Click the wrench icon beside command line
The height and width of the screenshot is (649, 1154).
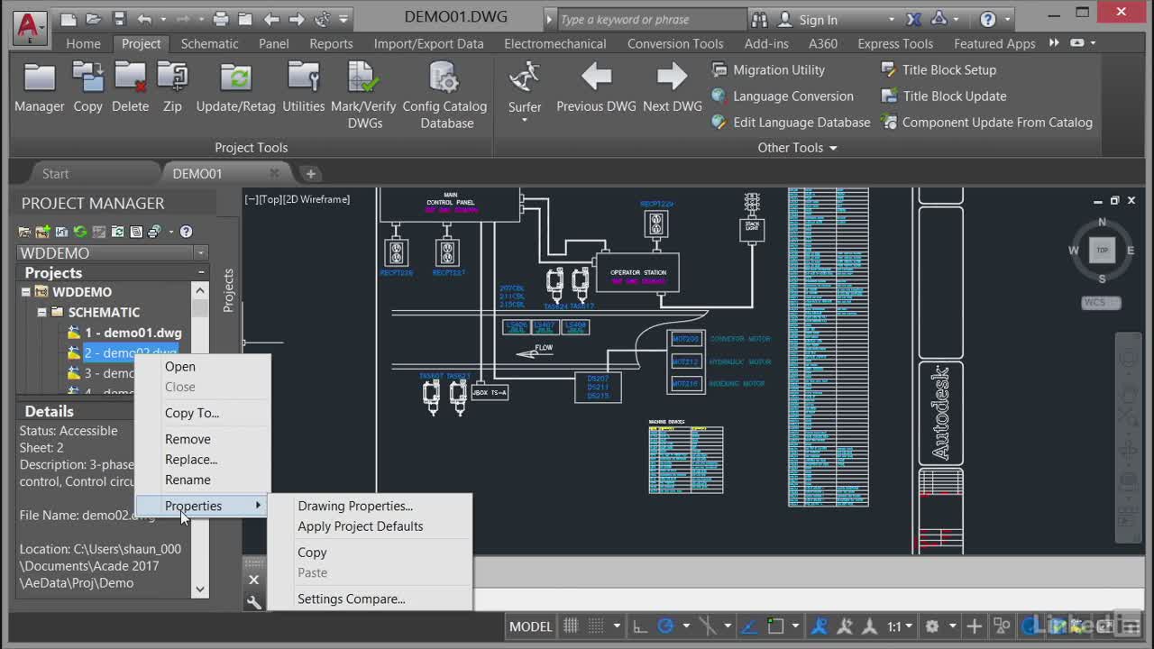click(x=254, y=603)
